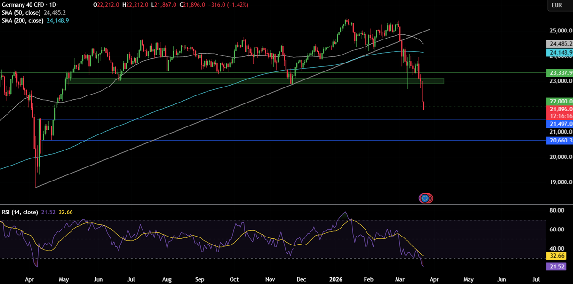The width and height of the screenshot is (573, 284).
Task: Click the 20,660.3 blue price level label
Action: (560, 140)
